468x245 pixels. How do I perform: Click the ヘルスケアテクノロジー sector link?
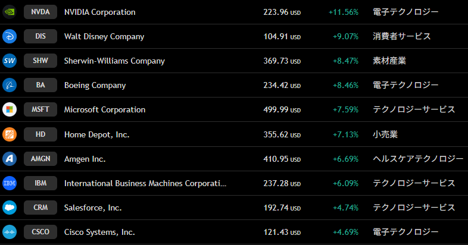click(x=418, y=159)
